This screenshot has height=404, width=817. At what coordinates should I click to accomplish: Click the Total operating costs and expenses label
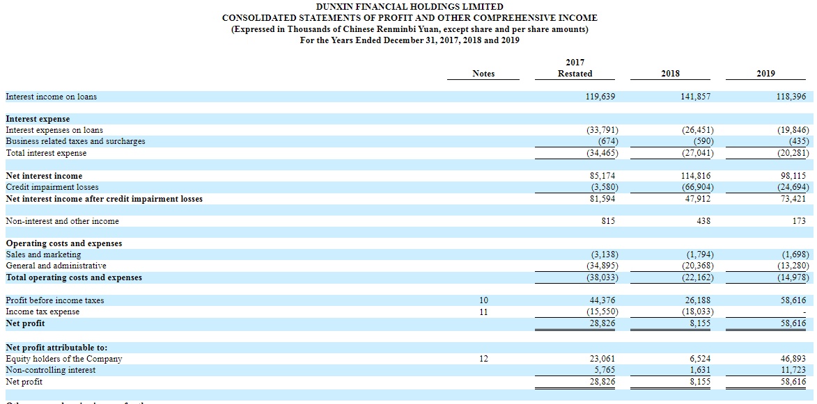click(x=73, y=277)
